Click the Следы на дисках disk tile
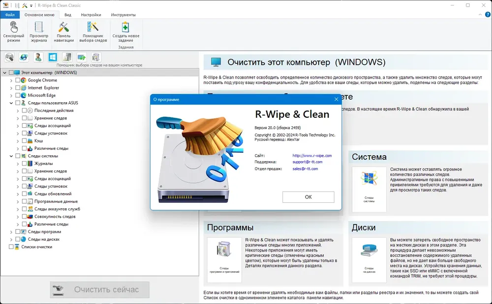This screenshot has width=492, height=304. (369, 260)
